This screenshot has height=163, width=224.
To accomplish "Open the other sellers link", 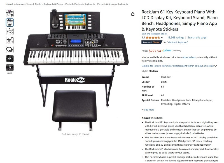I will (x=189, y=57).
